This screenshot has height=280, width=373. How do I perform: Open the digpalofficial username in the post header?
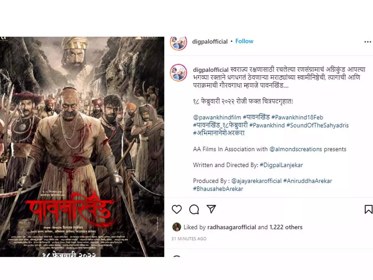(210, 41)
